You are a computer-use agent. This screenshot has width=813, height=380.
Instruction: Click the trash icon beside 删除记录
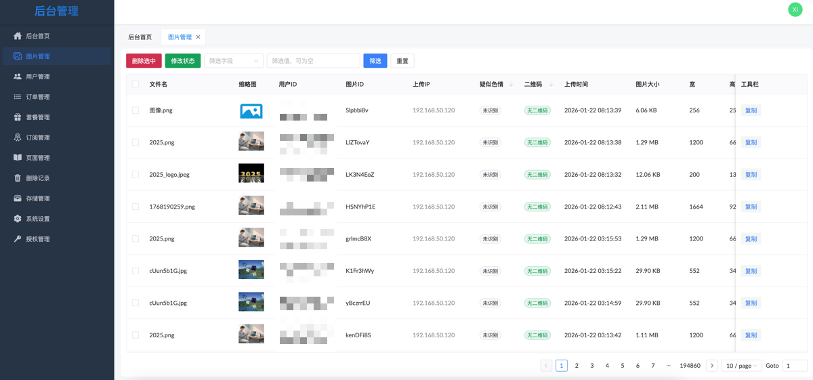click(18, 178)
